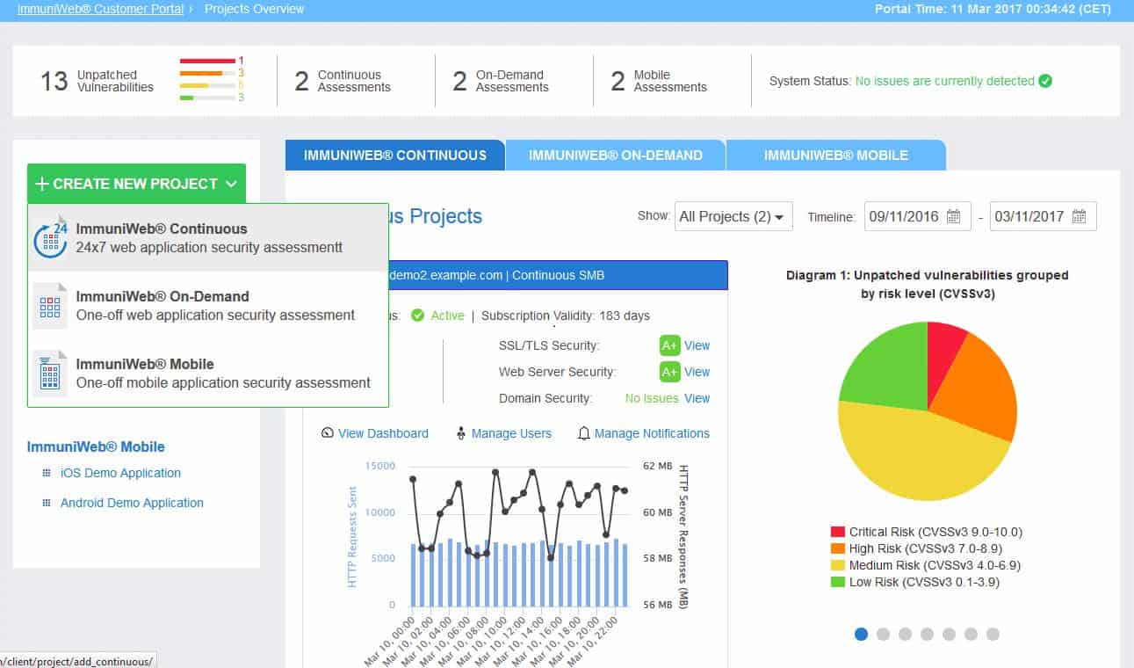Select the seventh diagram carousel dot

(993, 634)
